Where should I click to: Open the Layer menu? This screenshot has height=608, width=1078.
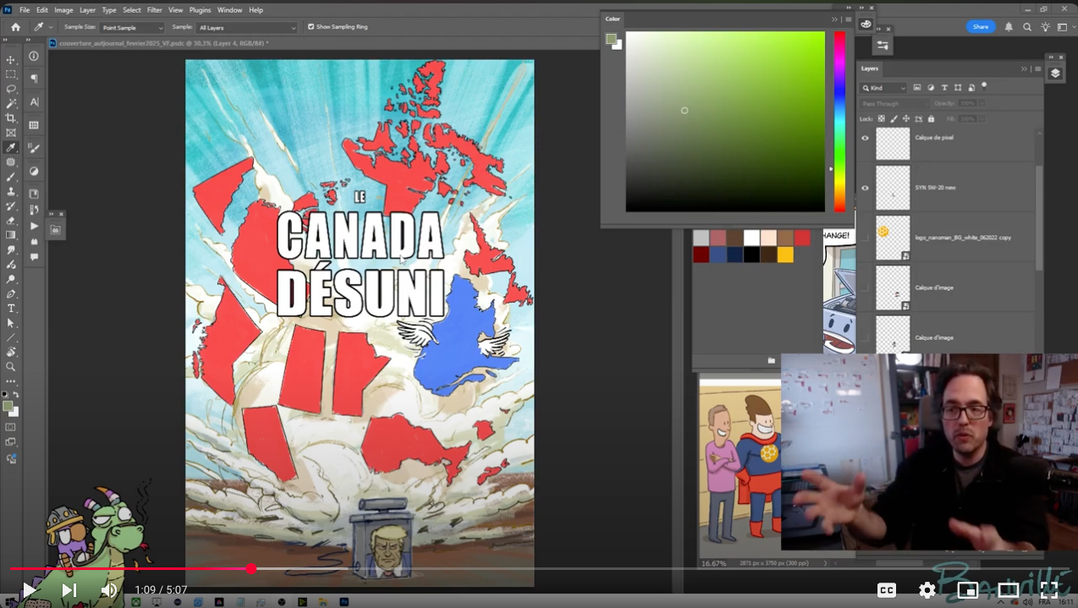[x=88, y=10]
